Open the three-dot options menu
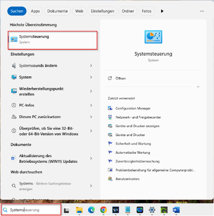This screenshot has height=216, width=214. [202, 11]
